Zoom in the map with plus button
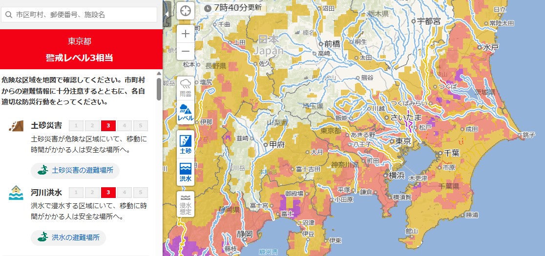Image resolution: width=545 pixels, height=256 pixels. (186, 34)
